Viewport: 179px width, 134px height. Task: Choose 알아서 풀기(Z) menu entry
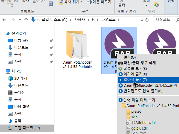click(148, 80)
